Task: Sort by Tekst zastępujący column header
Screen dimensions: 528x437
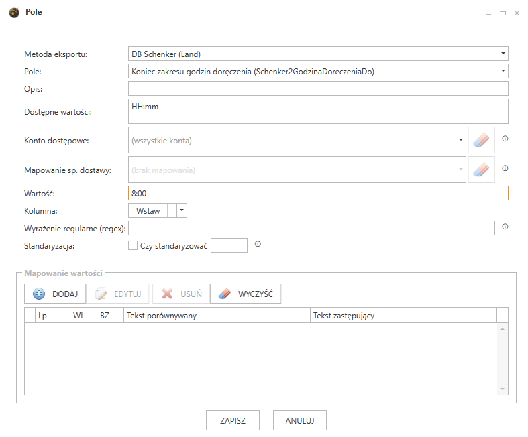Action: click(x=403, y=315)
